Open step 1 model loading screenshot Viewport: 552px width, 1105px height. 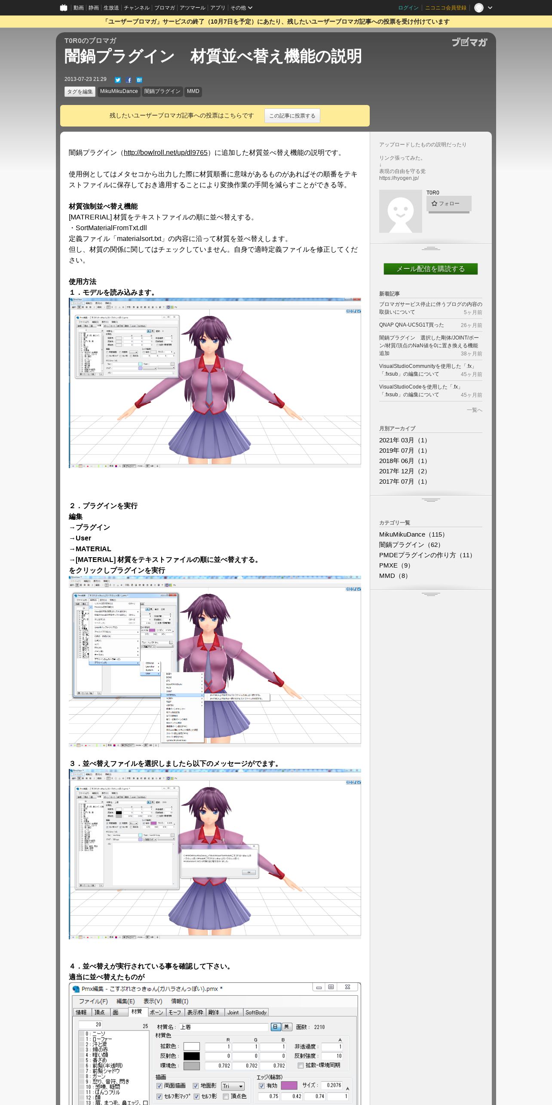point(215,383)
